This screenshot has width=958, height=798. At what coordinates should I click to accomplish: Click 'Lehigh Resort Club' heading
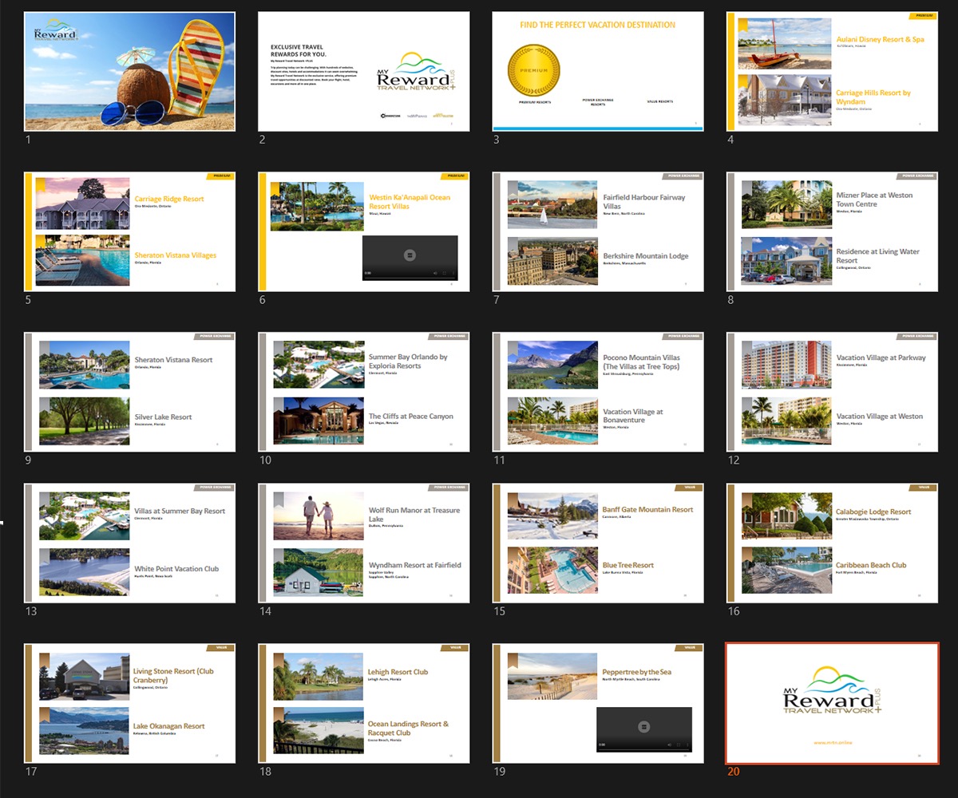pyautogui.click(x=398, y=672)
